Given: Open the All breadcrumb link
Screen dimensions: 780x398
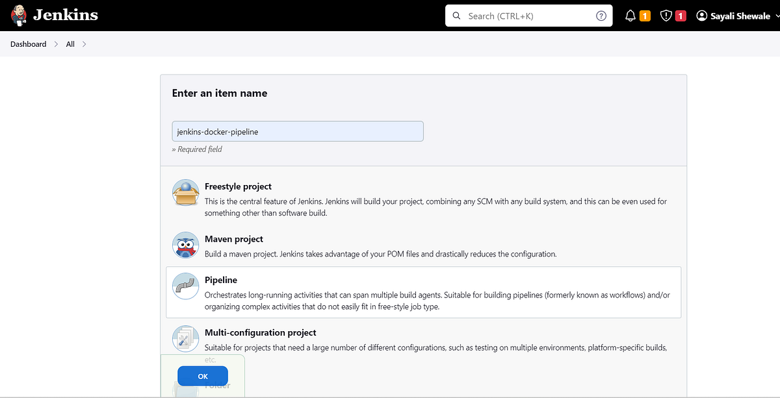Looking at the screenshot, I should (70, 44).
